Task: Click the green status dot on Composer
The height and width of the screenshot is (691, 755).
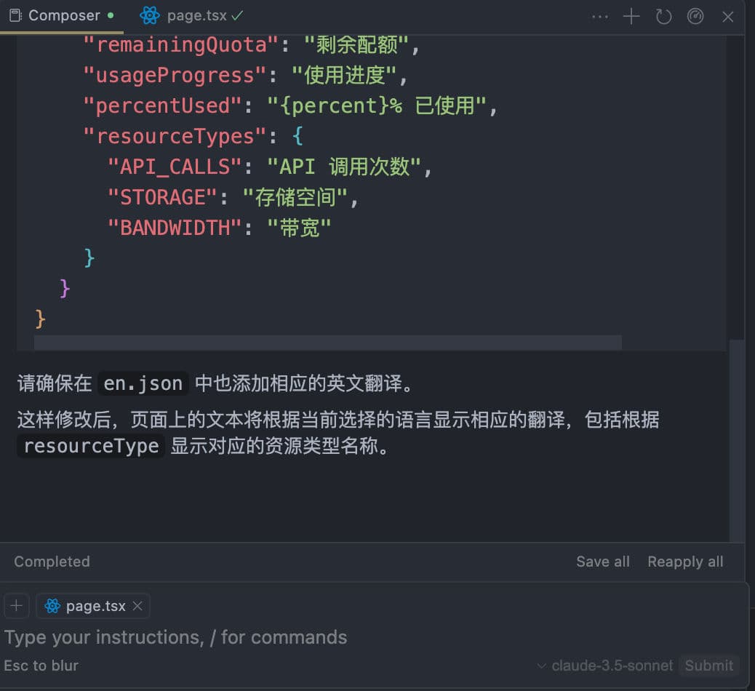Action: tap(111, 13)
